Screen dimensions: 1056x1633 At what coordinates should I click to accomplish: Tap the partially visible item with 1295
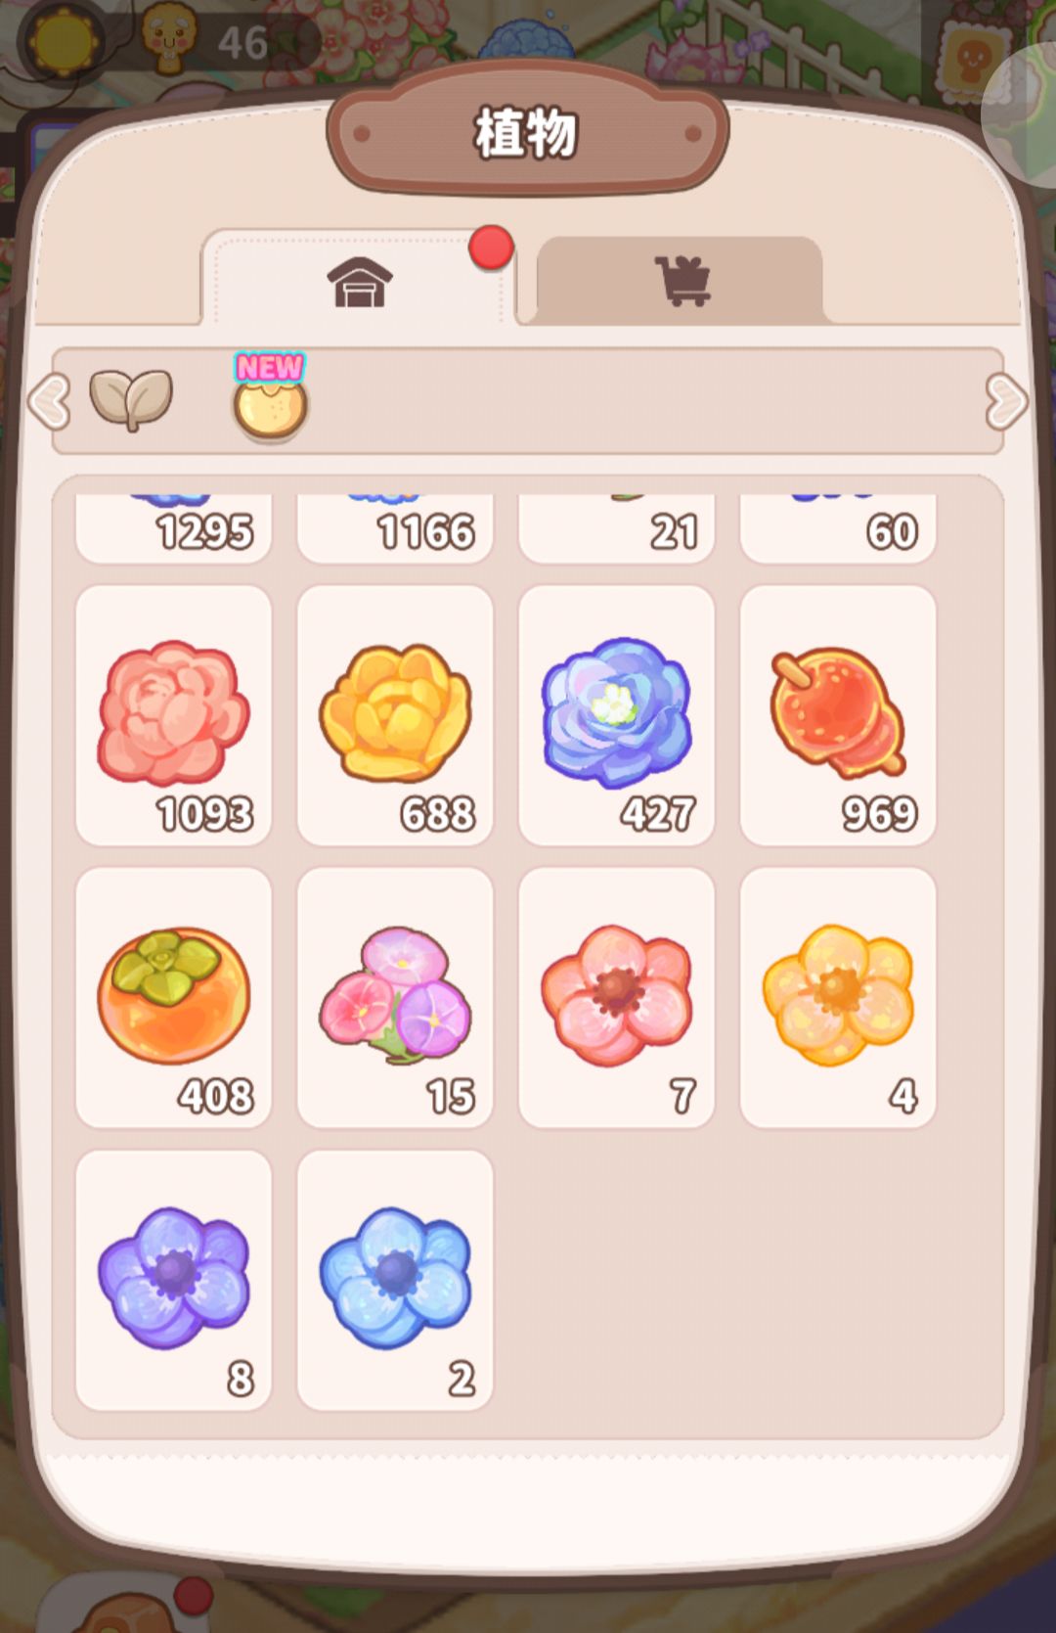pyautogui.click(x=173, y=528)
